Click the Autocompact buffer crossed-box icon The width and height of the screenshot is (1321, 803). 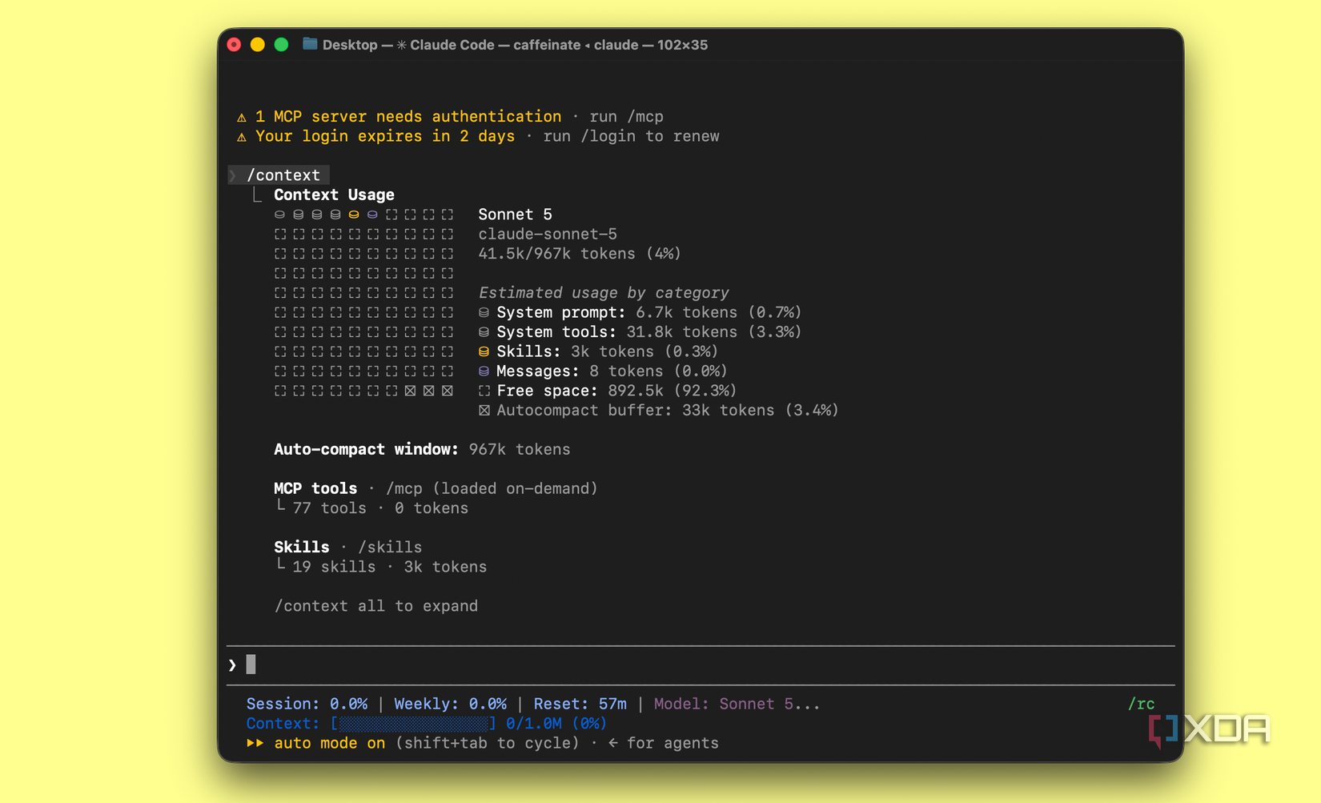(484, 411)
